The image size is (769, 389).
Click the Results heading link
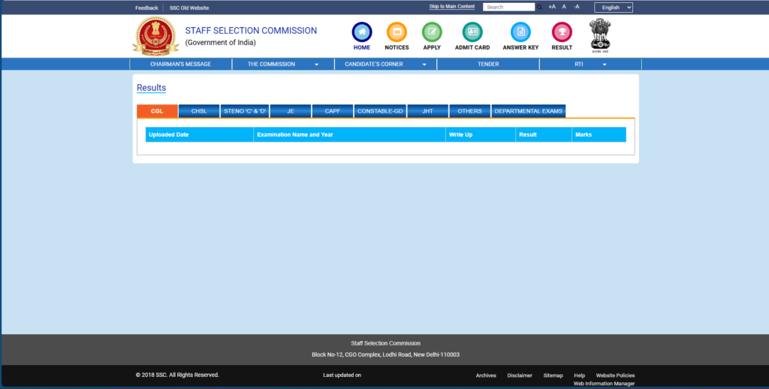coord(151,88)
